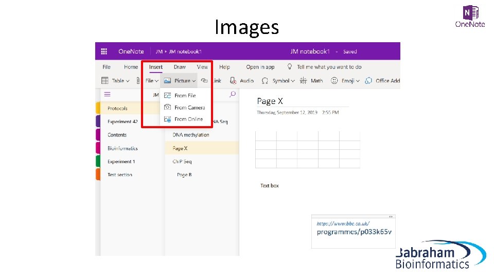Screen dimensions: 494x278
Task: Expand the Picture dropdown chevron
Action: tap(194, 81)
